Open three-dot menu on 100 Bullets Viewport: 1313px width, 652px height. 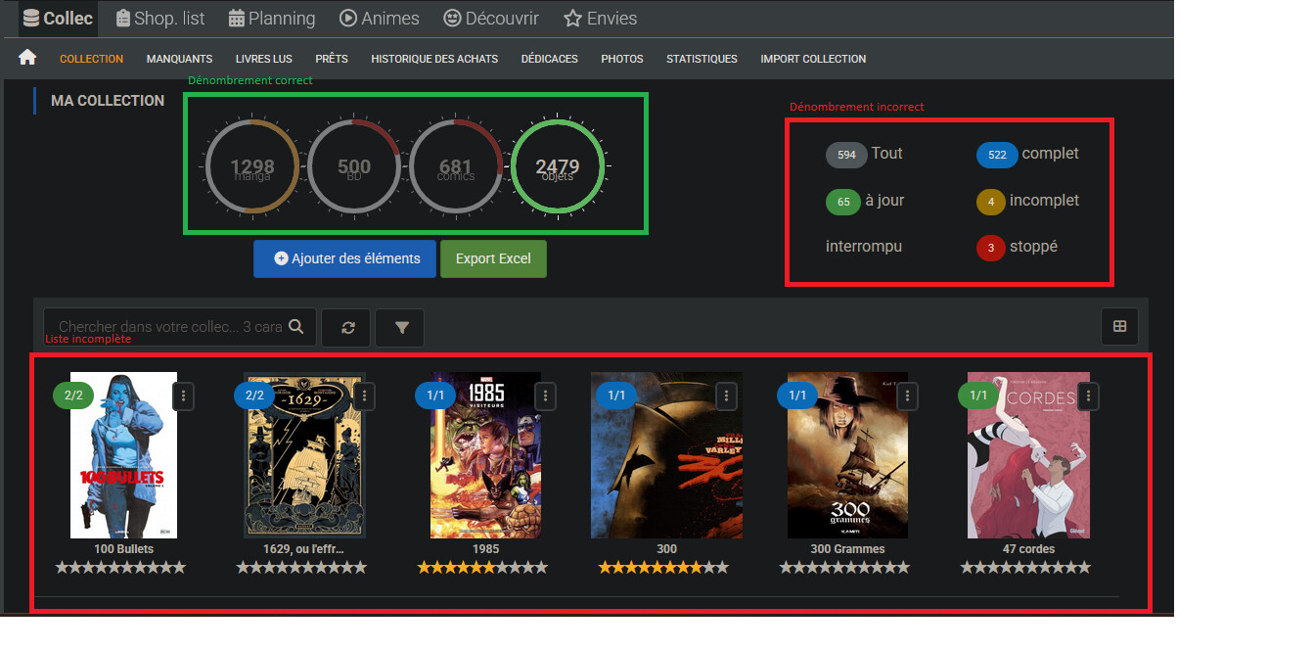[185, 396]
